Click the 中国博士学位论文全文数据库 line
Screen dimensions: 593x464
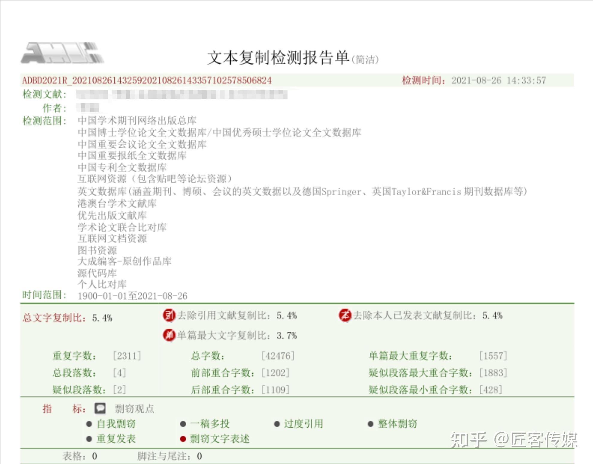coord(219,132)
